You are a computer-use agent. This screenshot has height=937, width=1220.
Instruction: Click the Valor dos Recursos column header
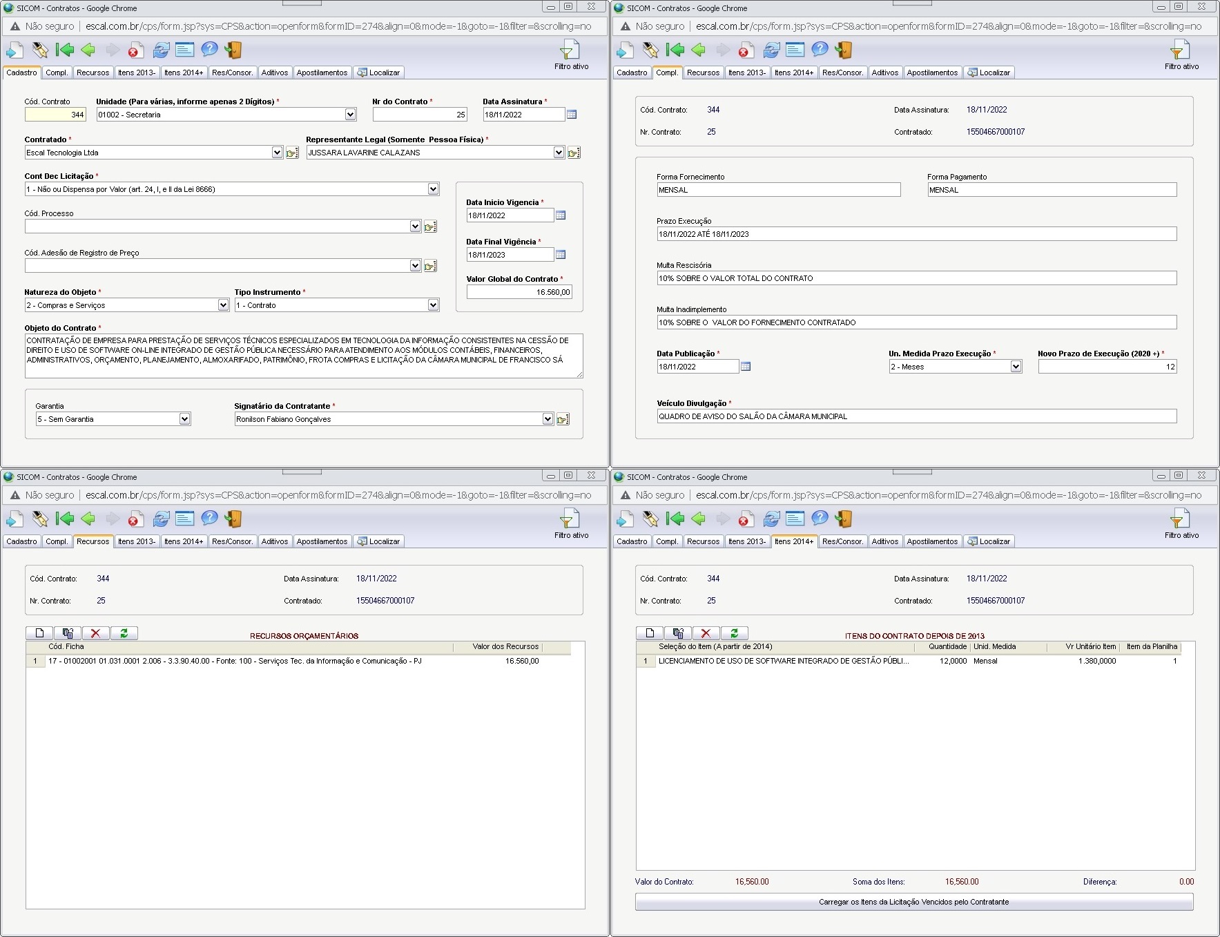(x=505, y=647)
